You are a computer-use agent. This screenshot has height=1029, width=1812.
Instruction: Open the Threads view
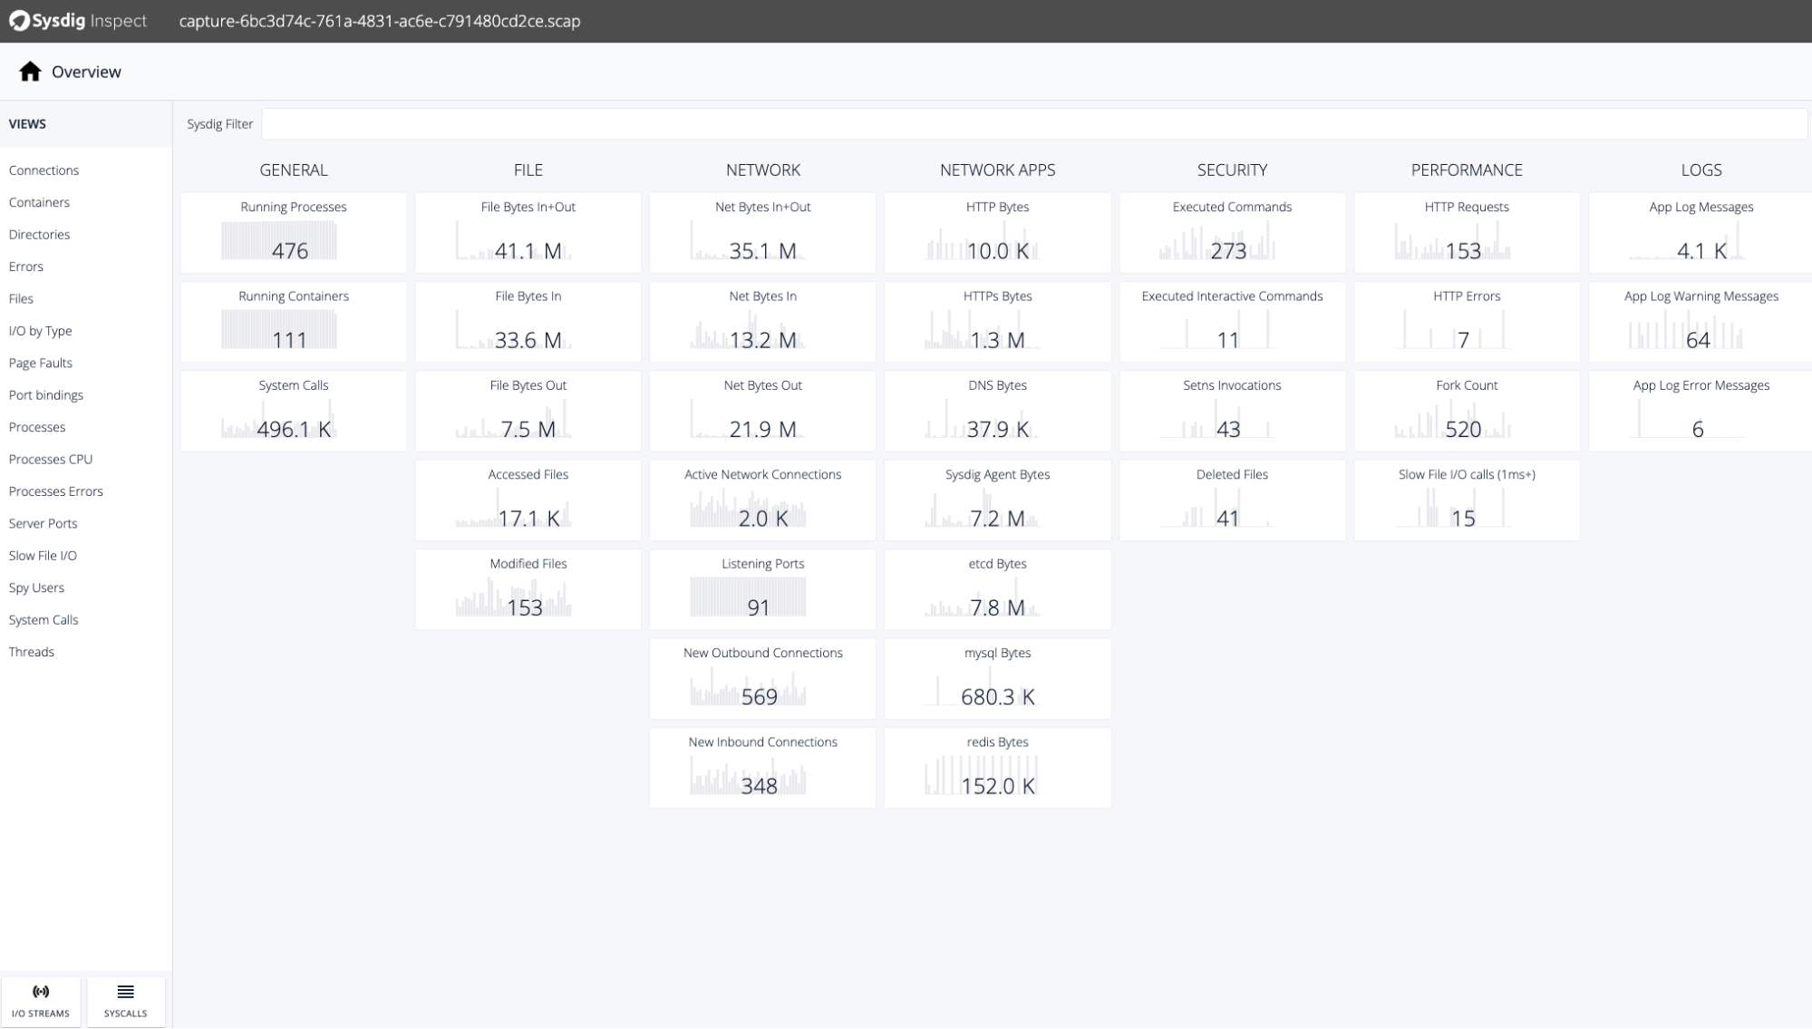pyautogui.click(x=32, y=651)
